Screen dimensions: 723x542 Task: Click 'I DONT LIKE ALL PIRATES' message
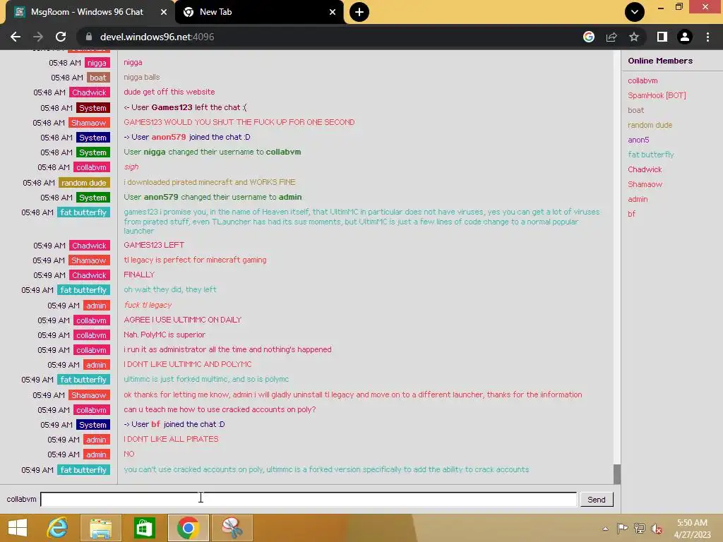click(x=171, y=439)
